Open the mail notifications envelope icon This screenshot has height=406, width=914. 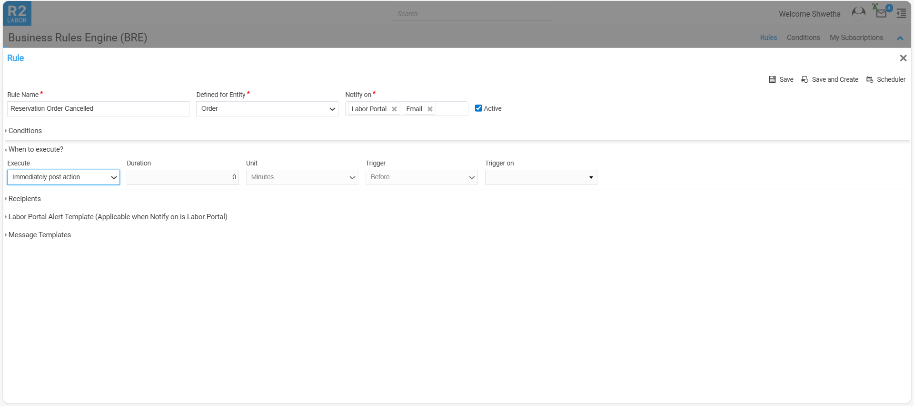(x=881, y=13)
